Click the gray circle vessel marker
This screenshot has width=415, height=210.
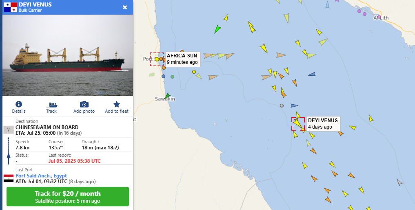[282, 105]
